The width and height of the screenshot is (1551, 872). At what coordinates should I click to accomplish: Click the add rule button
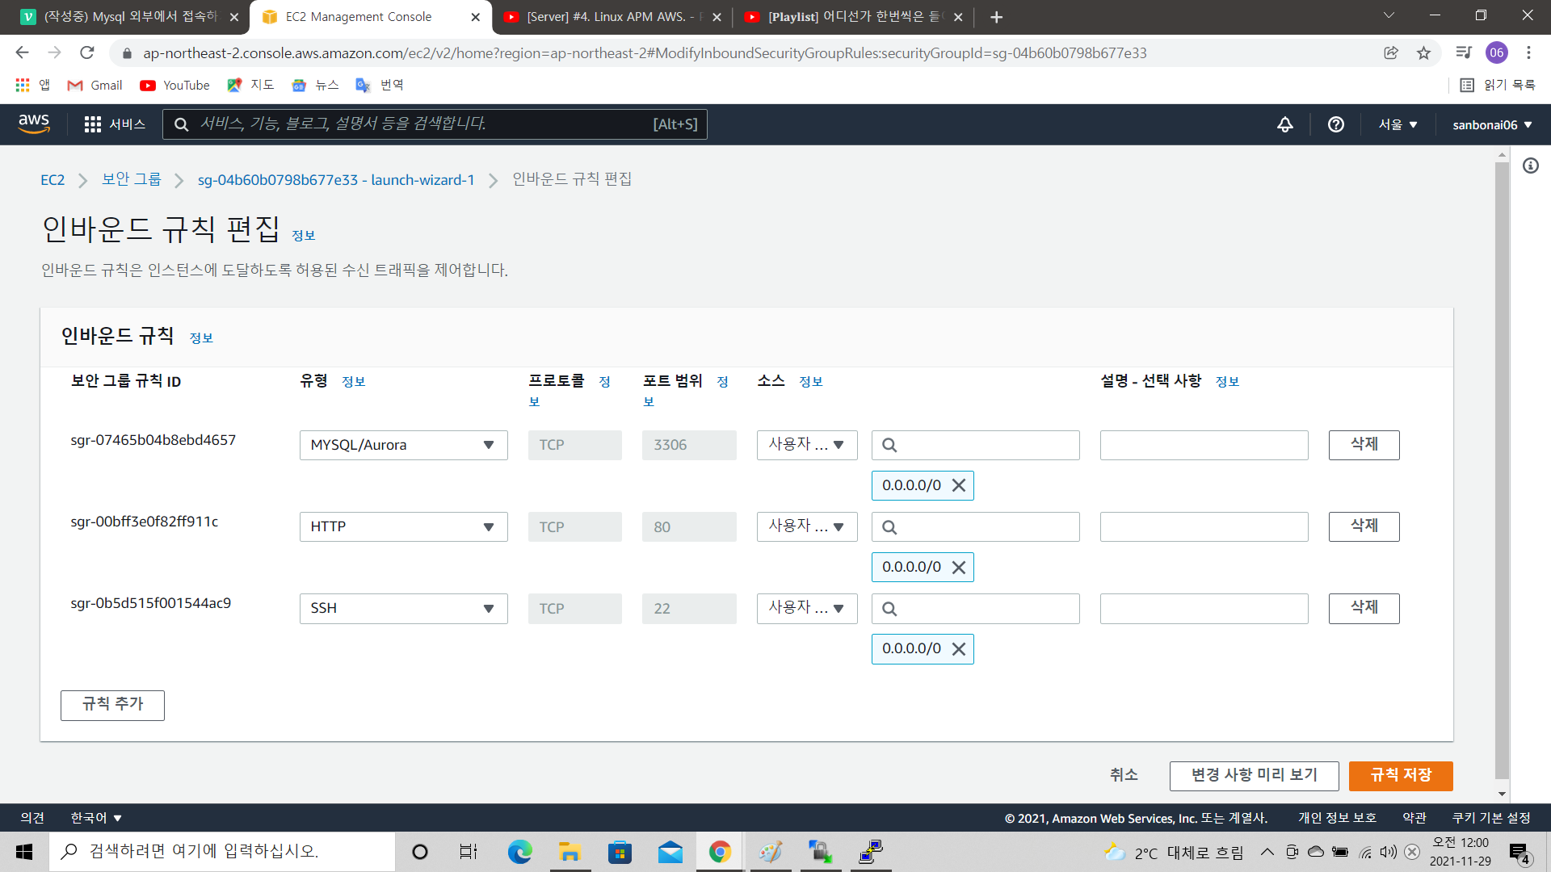(112, 705)
